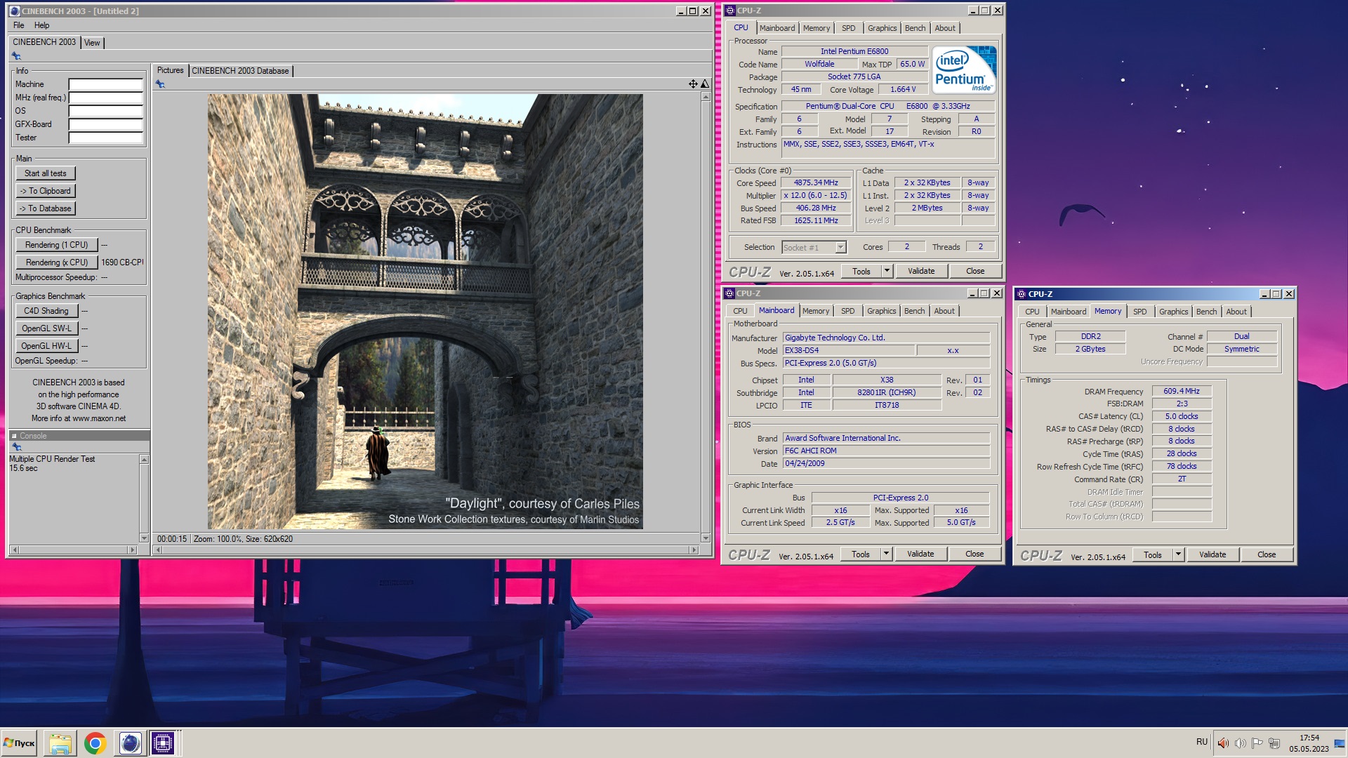1348x758 pixels.
Task: Click the Machine input field
Action: (106, 84)
